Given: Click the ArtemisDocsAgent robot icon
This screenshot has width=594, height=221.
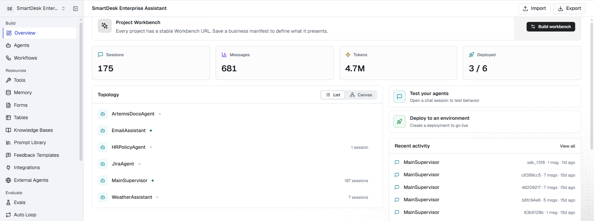Looking at the screenshot, I should tap(103, 114).
